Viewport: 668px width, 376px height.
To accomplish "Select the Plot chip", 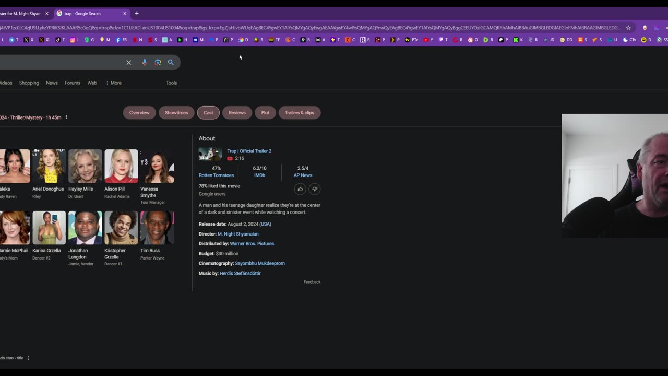I will [265, 113].
